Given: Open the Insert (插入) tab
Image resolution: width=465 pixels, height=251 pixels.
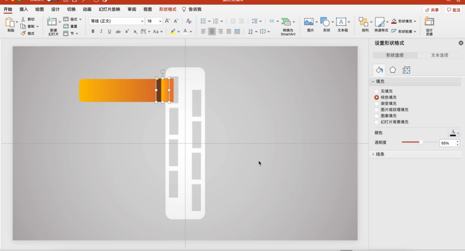Looking at the screenshot, I should point(24,9).
